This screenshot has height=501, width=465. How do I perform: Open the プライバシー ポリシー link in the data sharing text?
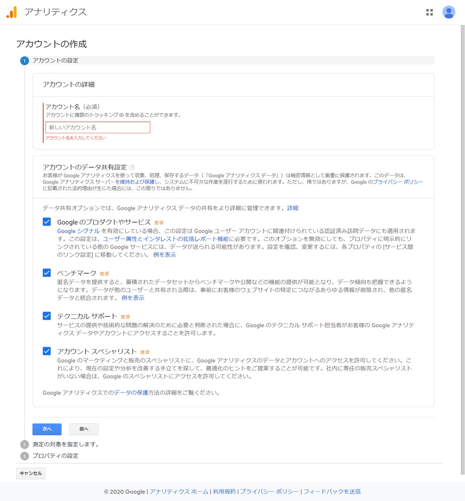398,182
